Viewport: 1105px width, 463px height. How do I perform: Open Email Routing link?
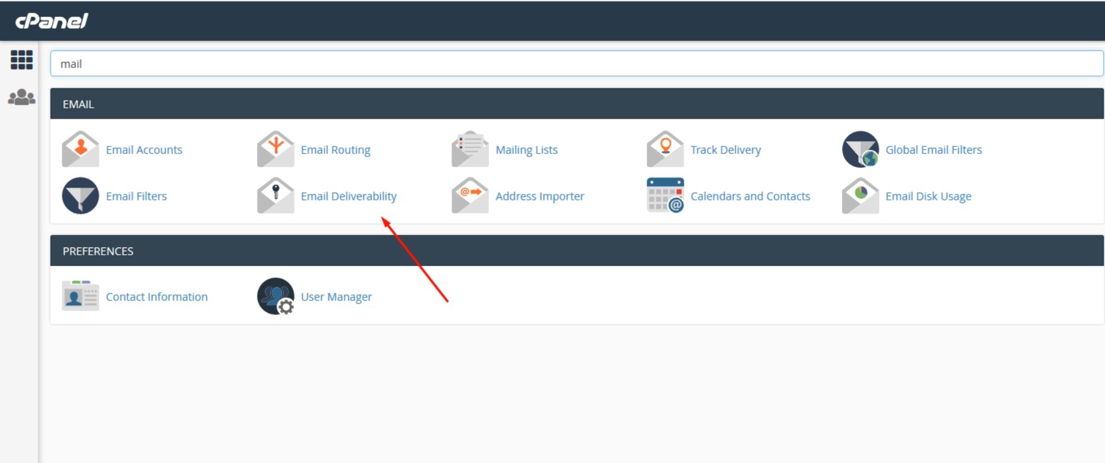336,150
